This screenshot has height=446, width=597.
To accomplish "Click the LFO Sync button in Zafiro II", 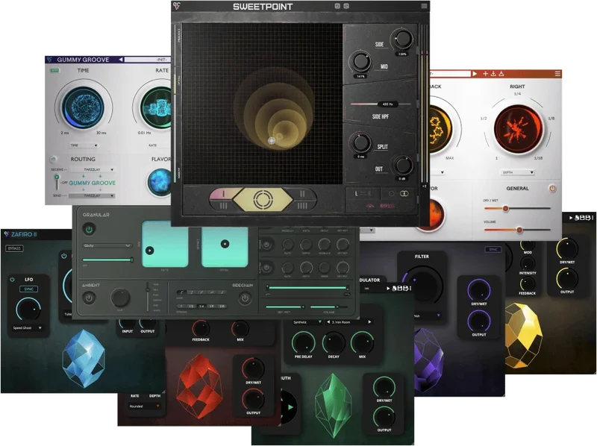I will [28, 289].
